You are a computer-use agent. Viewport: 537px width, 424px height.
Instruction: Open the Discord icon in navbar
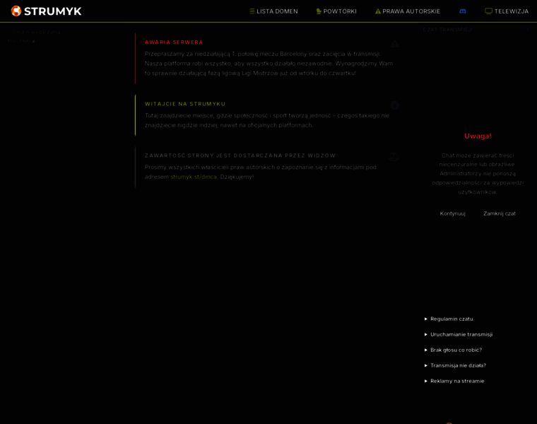point(463,11)
